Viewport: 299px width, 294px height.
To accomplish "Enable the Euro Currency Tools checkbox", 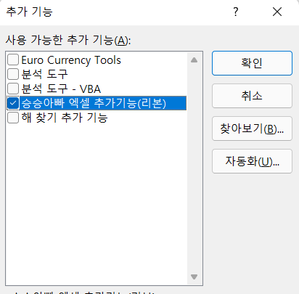I will (13, 60).
